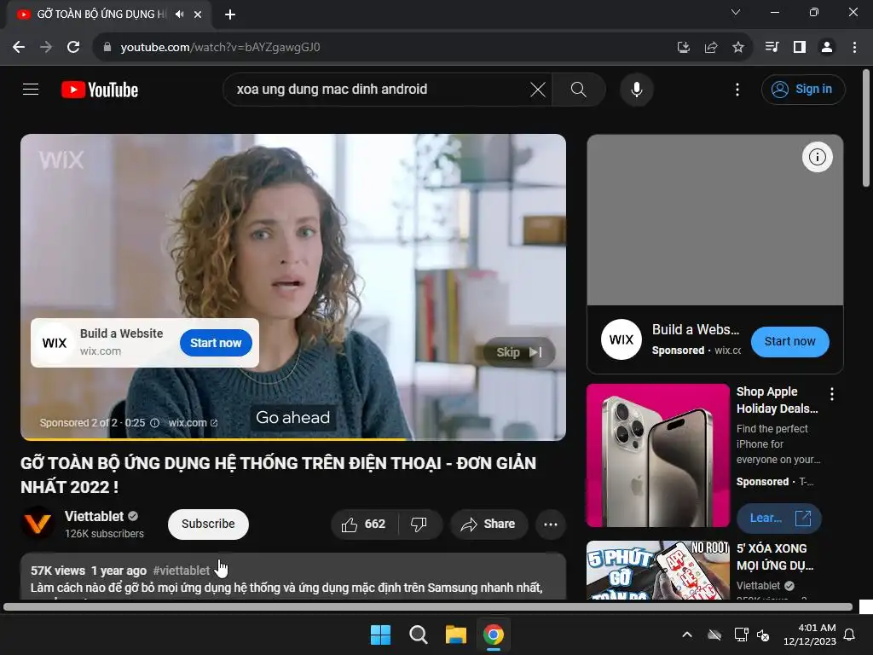Click the browser address bar URL

point(221,48)
